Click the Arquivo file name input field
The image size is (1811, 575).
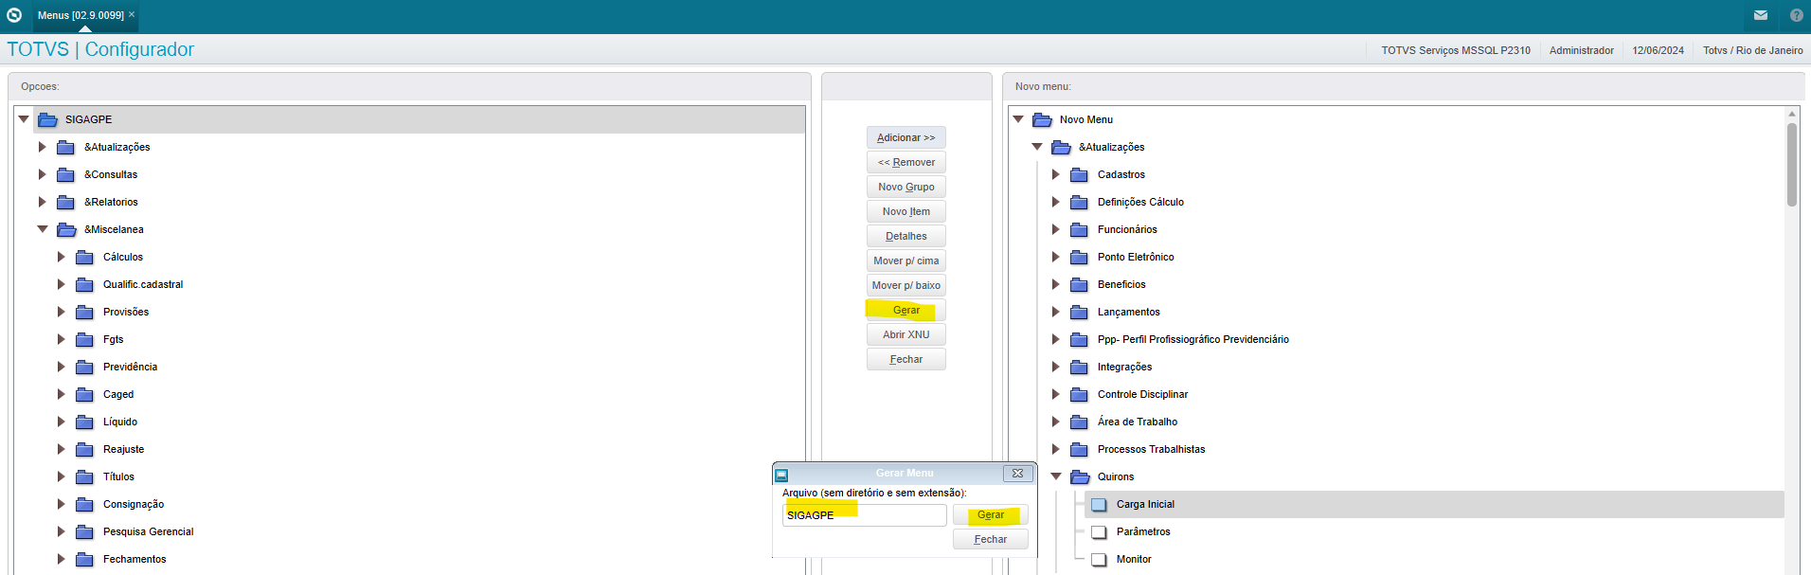[x=864, y=514]
